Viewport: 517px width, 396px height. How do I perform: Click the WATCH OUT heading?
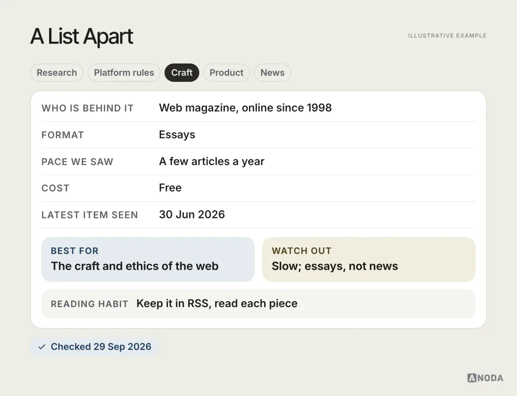click(x=302, y=251)
